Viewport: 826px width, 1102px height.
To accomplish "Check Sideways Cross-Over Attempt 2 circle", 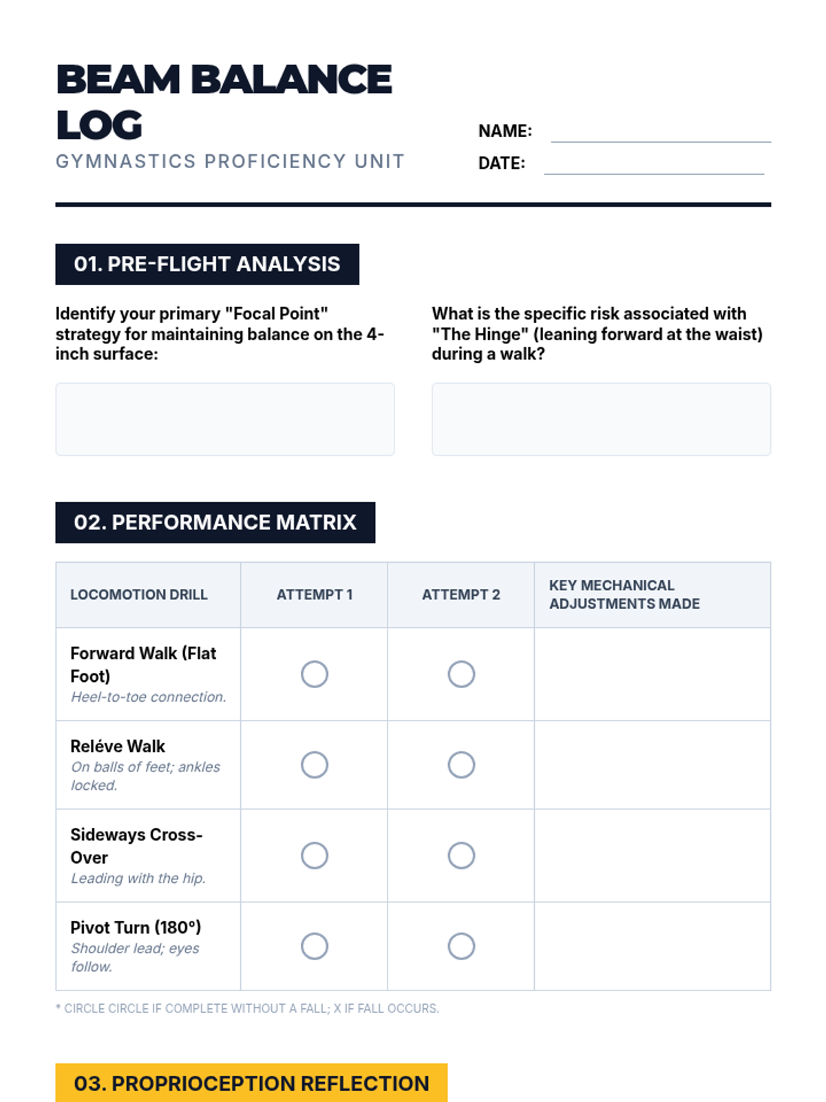I will pyautogui.click(x=461, y=855).
